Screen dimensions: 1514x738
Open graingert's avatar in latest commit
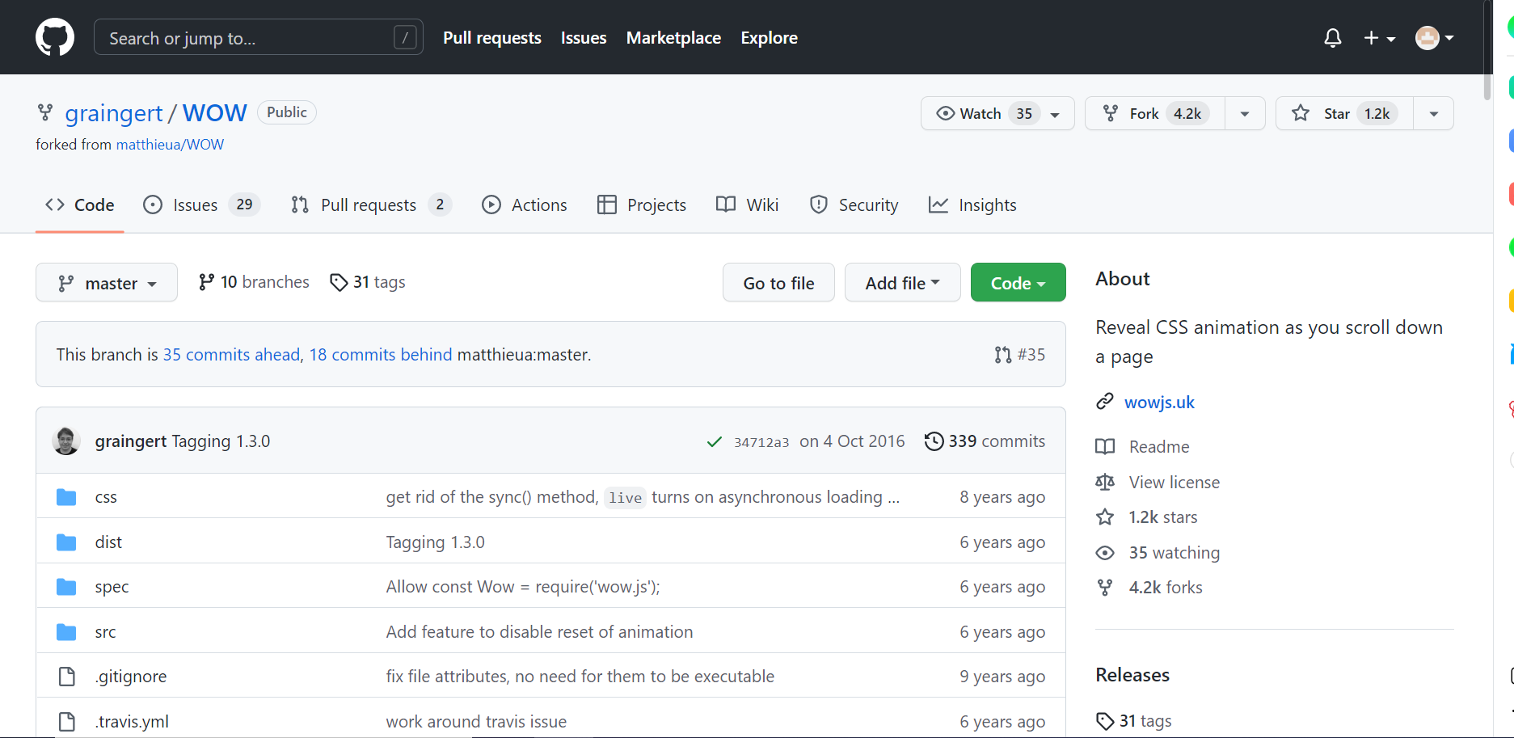(66, 441)
